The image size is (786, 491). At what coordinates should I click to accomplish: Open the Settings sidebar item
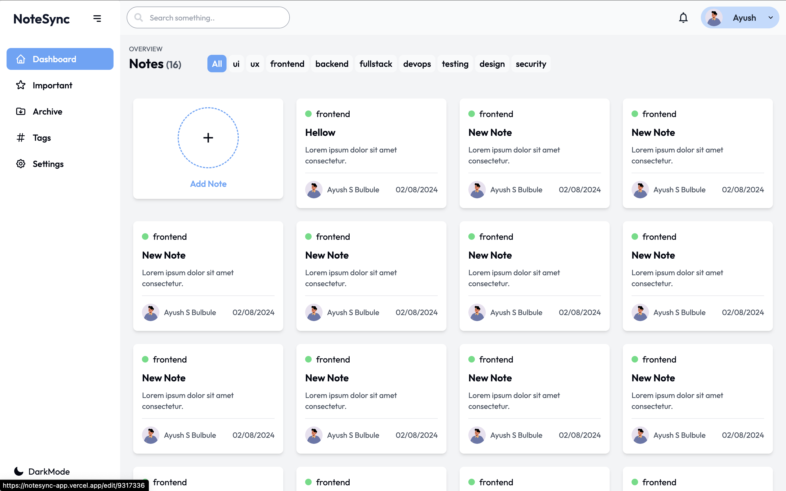(x=60, y=164)
